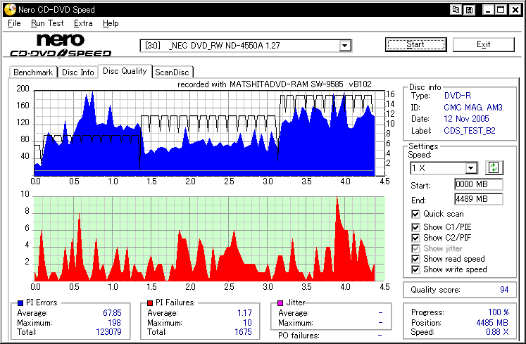526x344 pixels.
Task: Click the Position value 4485 MB
Action: click(x=492, y=322)
